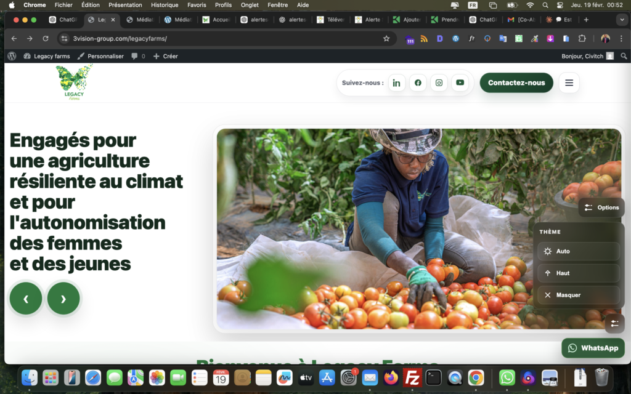Click the admin bar search magnifier icon
This screenshot has height=394, width=631.
pyautogui.click(x=624, y=56)
